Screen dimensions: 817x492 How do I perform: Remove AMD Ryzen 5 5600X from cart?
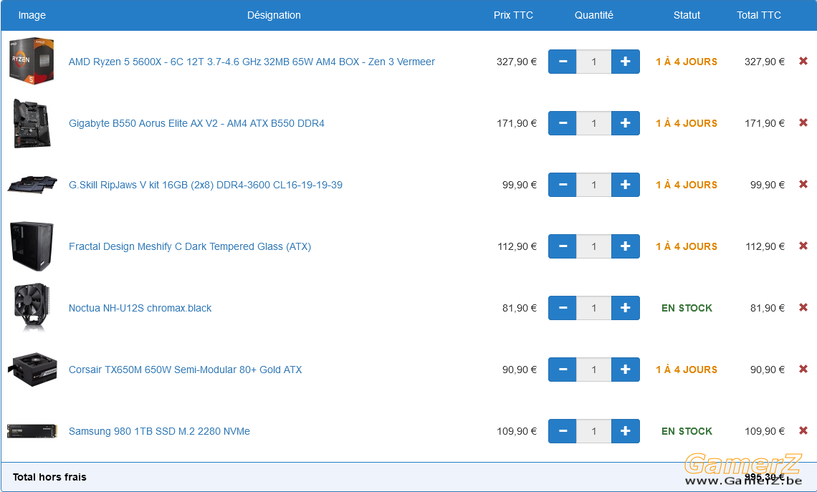point(803,61)
